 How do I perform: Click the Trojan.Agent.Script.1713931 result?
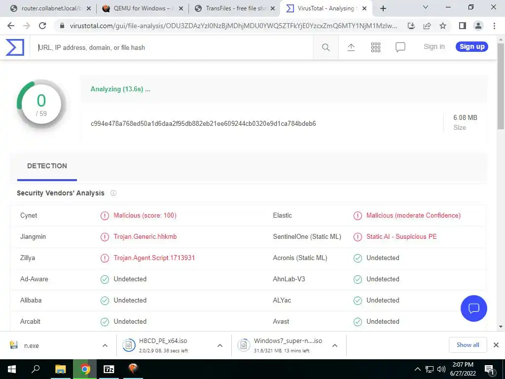154,258
